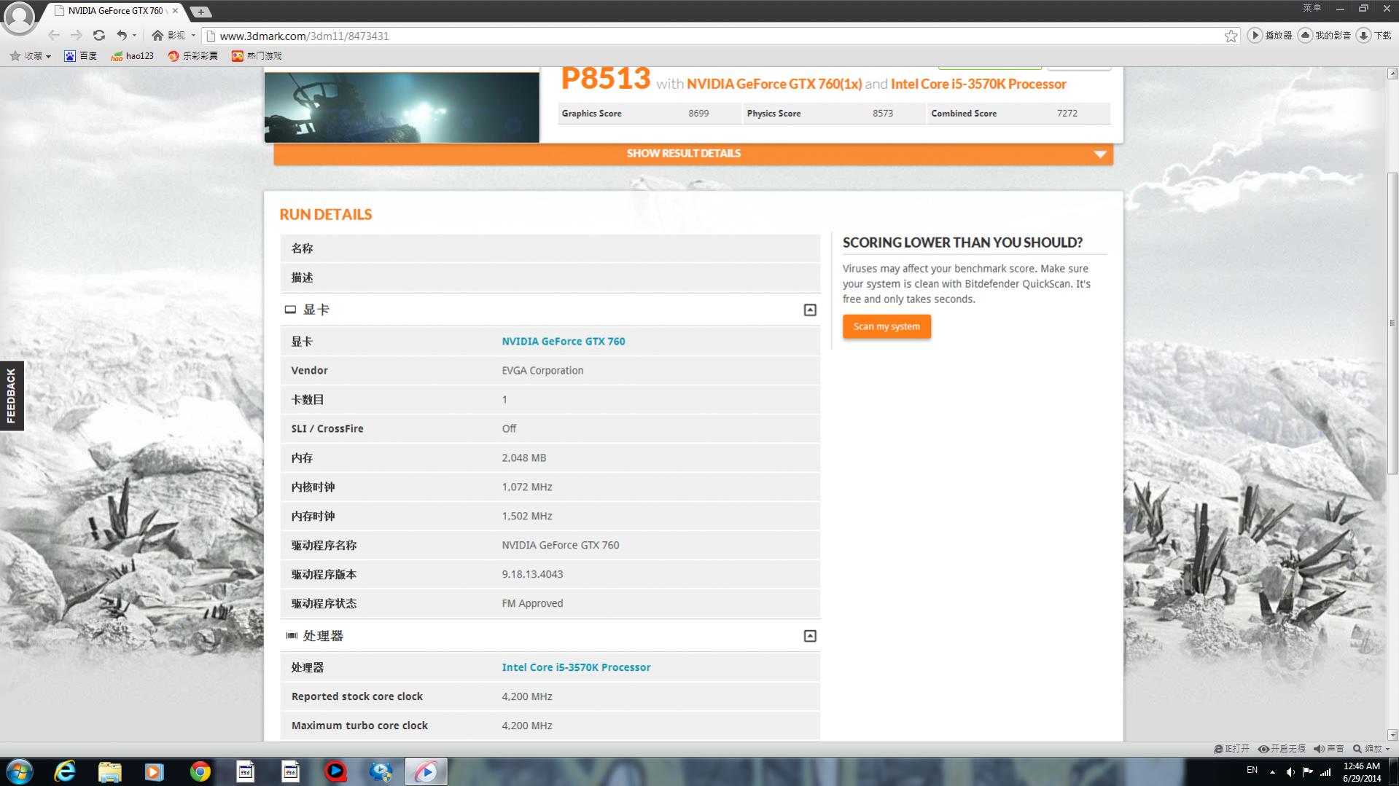Open the Windows Start menu
This screenshot has width=1399, height=786.
tap(20, 771)
